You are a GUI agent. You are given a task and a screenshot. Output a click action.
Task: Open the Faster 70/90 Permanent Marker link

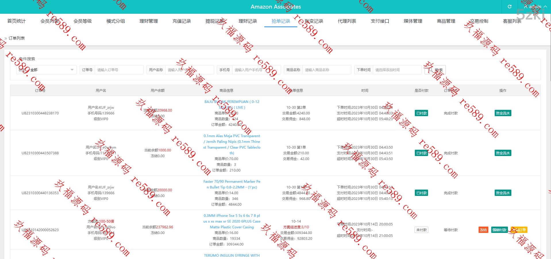tap(232, 184)
